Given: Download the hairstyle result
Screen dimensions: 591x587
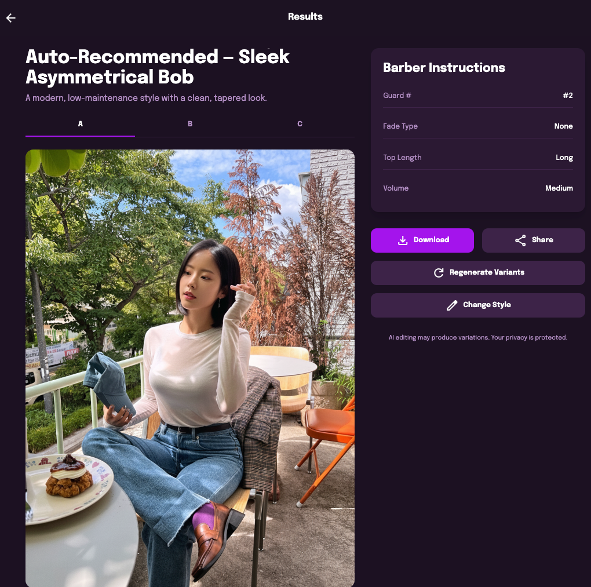Looking at the screenshot, I should click(422, 240).
